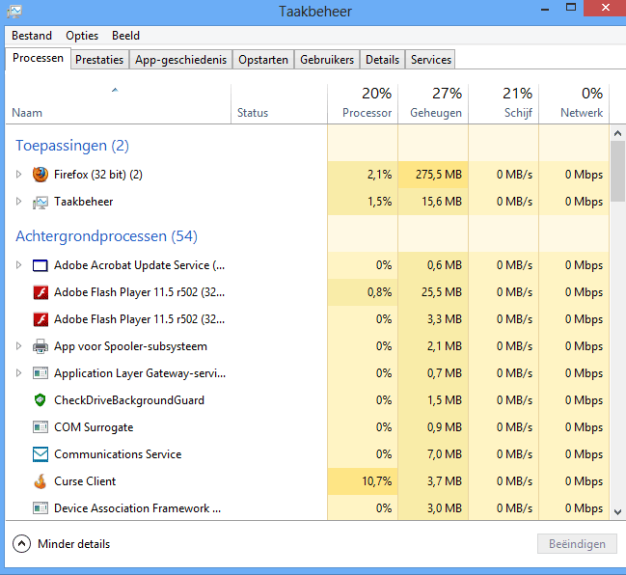626x575 pixels.
Task: Collapse details with Minder details button
Action: (x=62, y=544)
